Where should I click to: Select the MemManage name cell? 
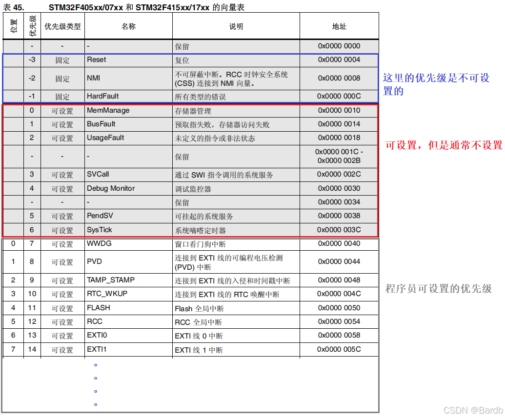tap(128, 110)
